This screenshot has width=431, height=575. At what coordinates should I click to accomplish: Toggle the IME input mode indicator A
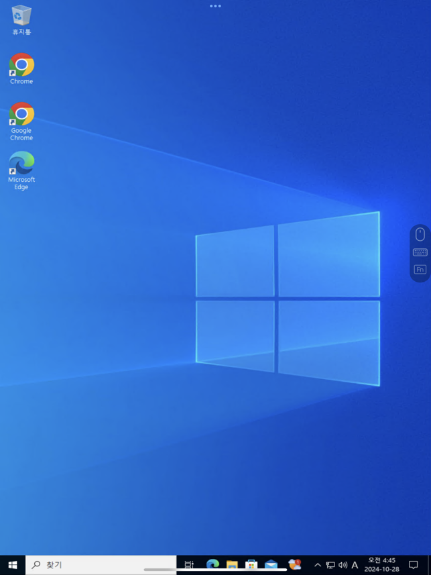pos(355,565)
